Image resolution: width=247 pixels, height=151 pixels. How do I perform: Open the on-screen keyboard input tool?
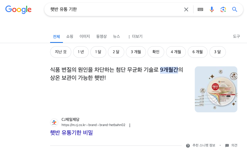point(200,10)
